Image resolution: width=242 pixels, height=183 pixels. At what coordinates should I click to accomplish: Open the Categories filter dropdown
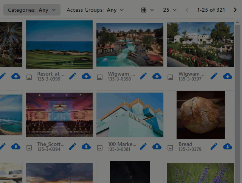coord(32,10)
